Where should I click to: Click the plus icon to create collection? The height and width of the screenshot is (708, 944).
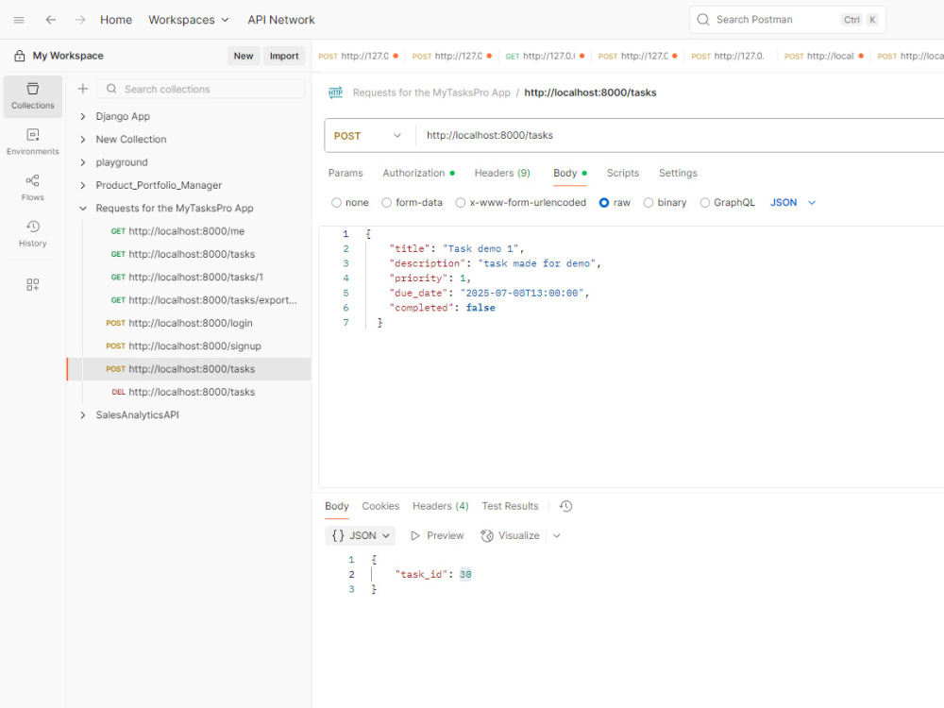[82, 89]
